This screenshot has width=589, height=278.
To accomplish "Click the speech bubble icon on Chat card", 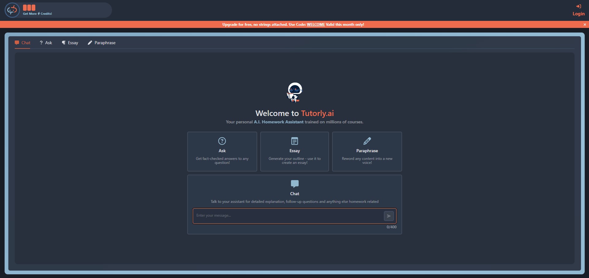I will pos(295,184).
